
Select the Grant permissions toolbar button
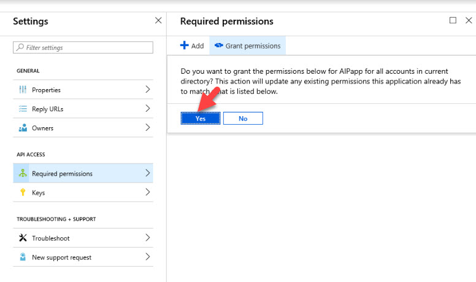tap(247, 45)
